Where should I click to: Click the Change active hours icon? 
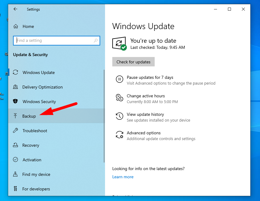point(120,98)
